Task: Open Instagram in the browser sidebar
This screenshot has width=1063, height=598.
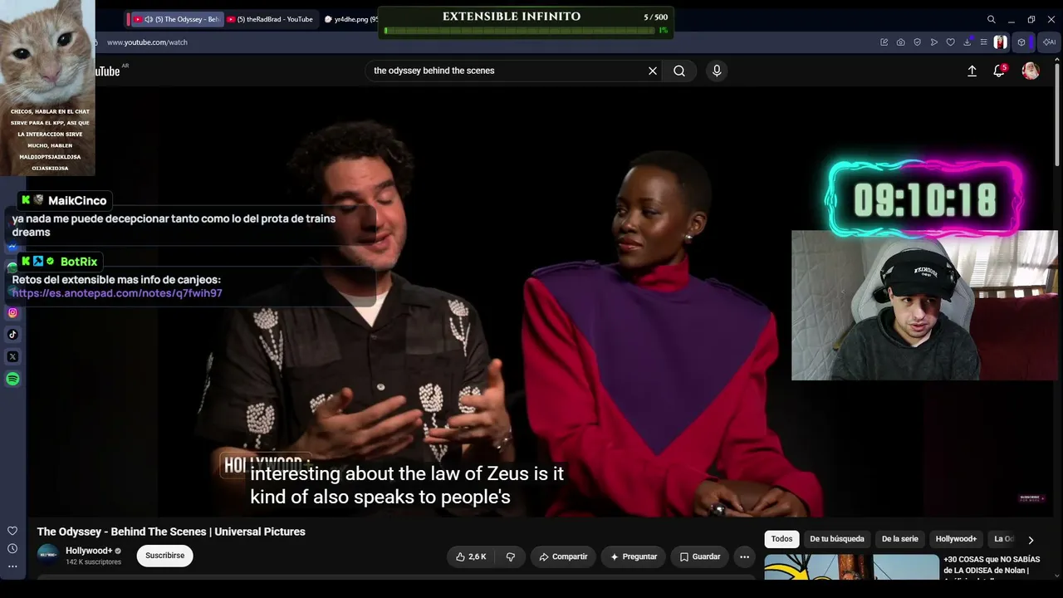Action: pos(12,312)
